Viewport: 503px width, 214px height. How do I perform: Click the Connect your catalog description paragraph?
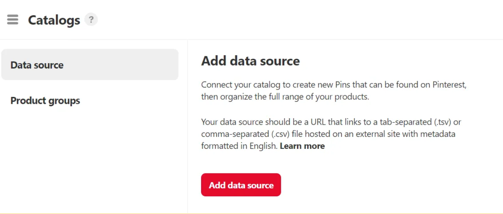tap(333, 91)
